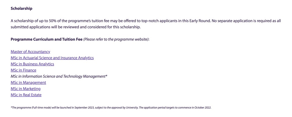Click the italic 'Please refer to the programme website' note
This screenshot has width=292, height=117.
[x=116, y=40]
